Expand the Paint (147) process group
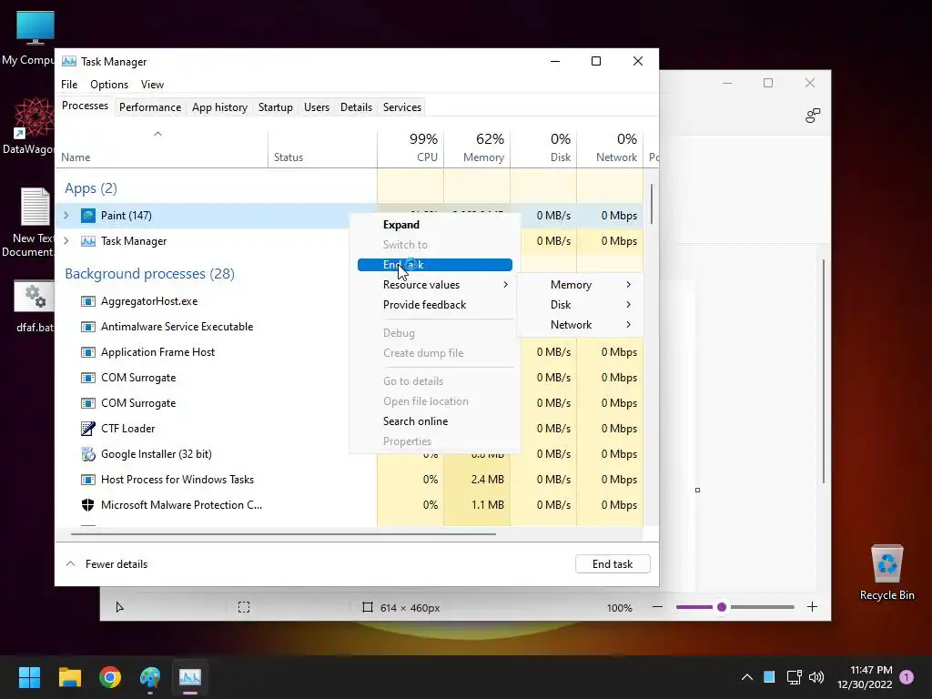The height and width of the screenshot is (699, 932). click(66, 216)
